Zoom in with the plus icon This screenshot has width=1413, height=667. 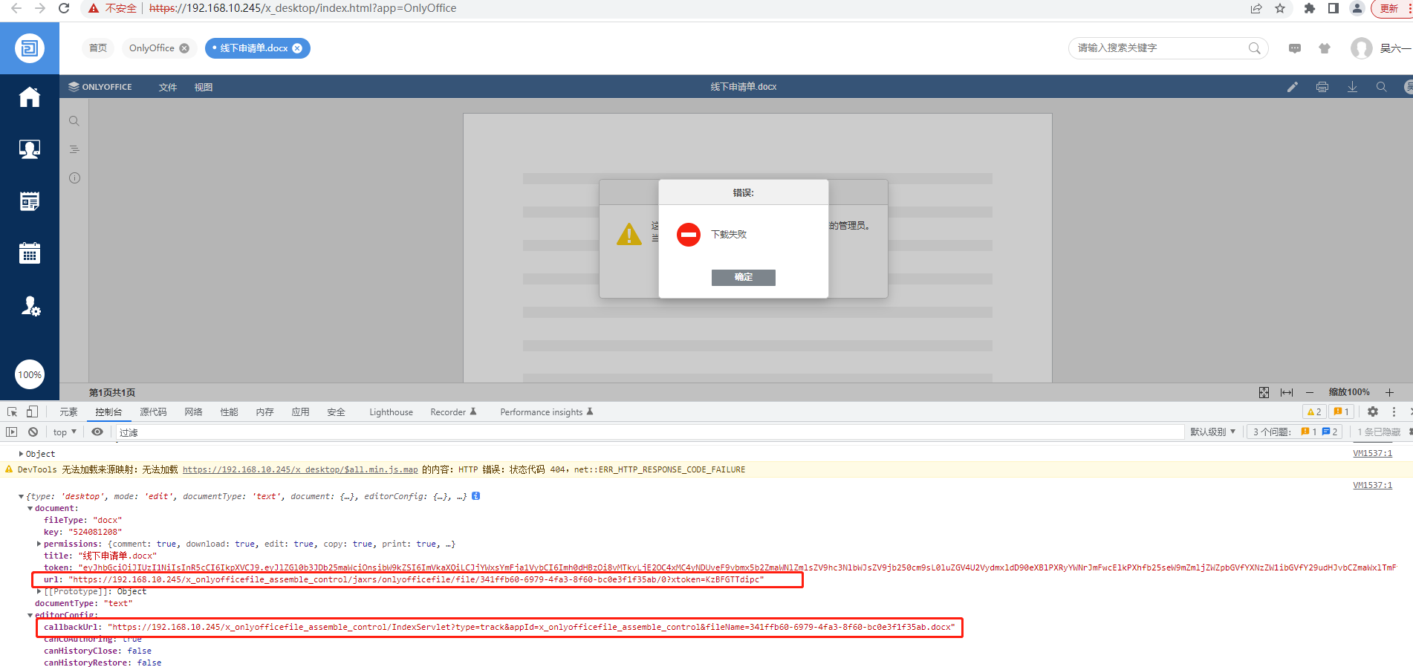[1389, 392]
